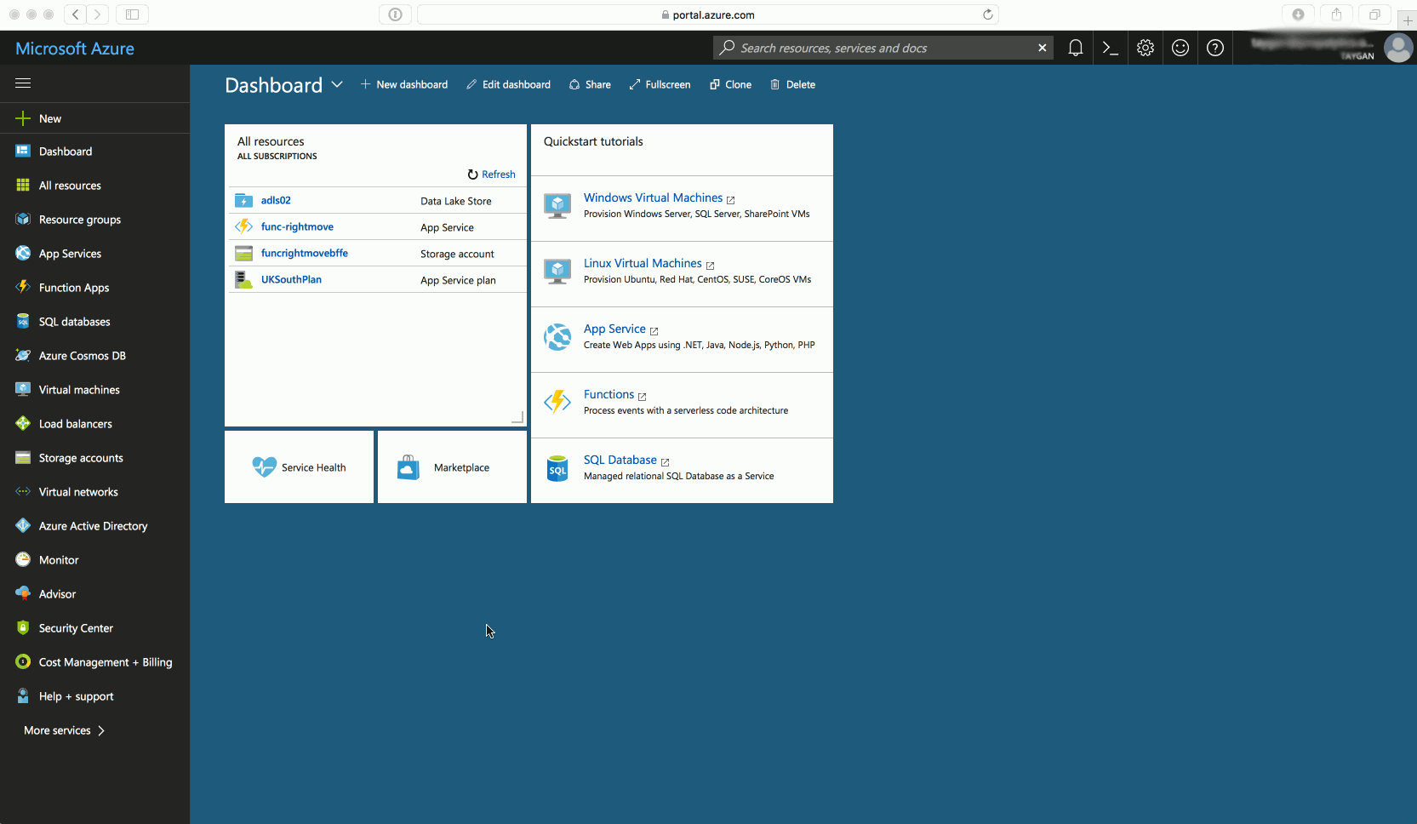The image size is (1417, 824).
Task: Delete the dashboard
Action: click(x=792, y=84)
